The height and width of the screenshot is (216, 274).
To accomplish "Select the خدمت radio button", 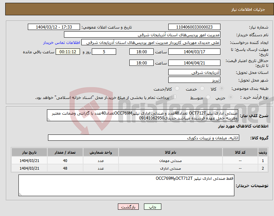I will pos(202,88).
